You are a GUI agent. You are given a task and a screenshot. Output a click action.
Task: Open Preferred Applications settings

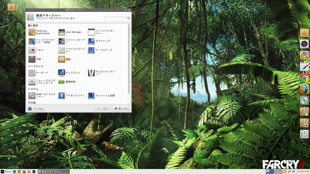click(40, 32)
